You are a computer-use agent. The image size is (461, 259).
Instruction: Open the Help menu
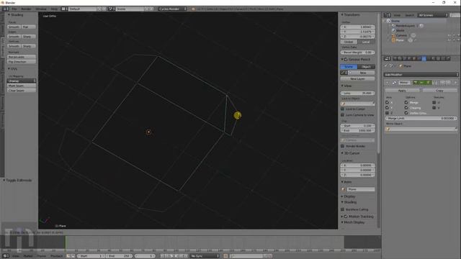click(x=54, y=9)
